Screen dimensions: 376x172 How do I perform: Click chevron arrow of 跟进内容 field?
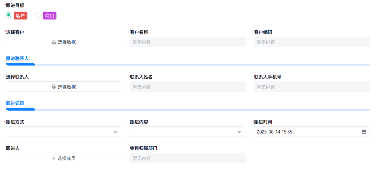[x=240, y=132]
